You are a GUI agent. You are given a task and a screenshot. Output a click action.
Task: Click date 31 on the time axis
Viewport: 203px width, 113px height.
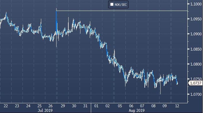pos(85,106)
